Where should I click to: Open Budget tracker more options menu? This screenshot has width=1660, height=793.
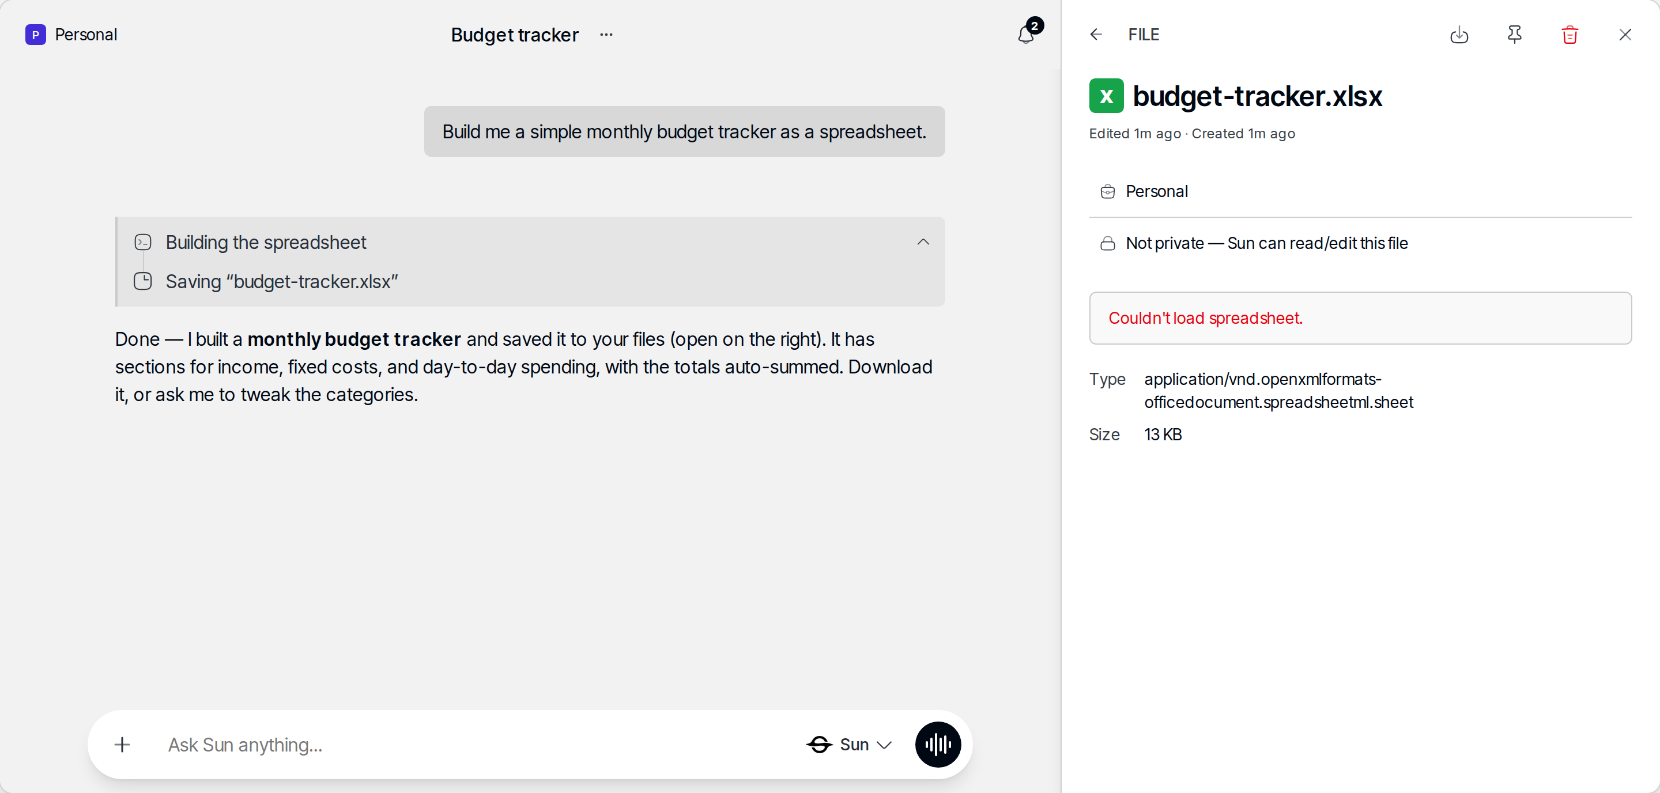coord(606,35)
